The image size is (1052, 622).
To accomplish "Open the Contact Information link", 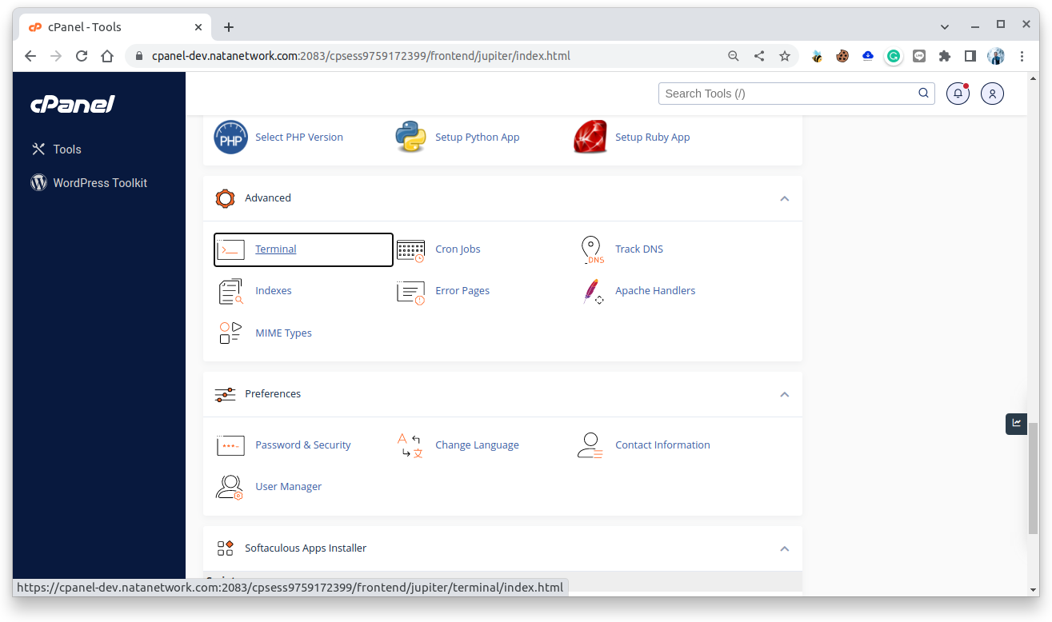I will pyautogui.click(x=662, y=445).
